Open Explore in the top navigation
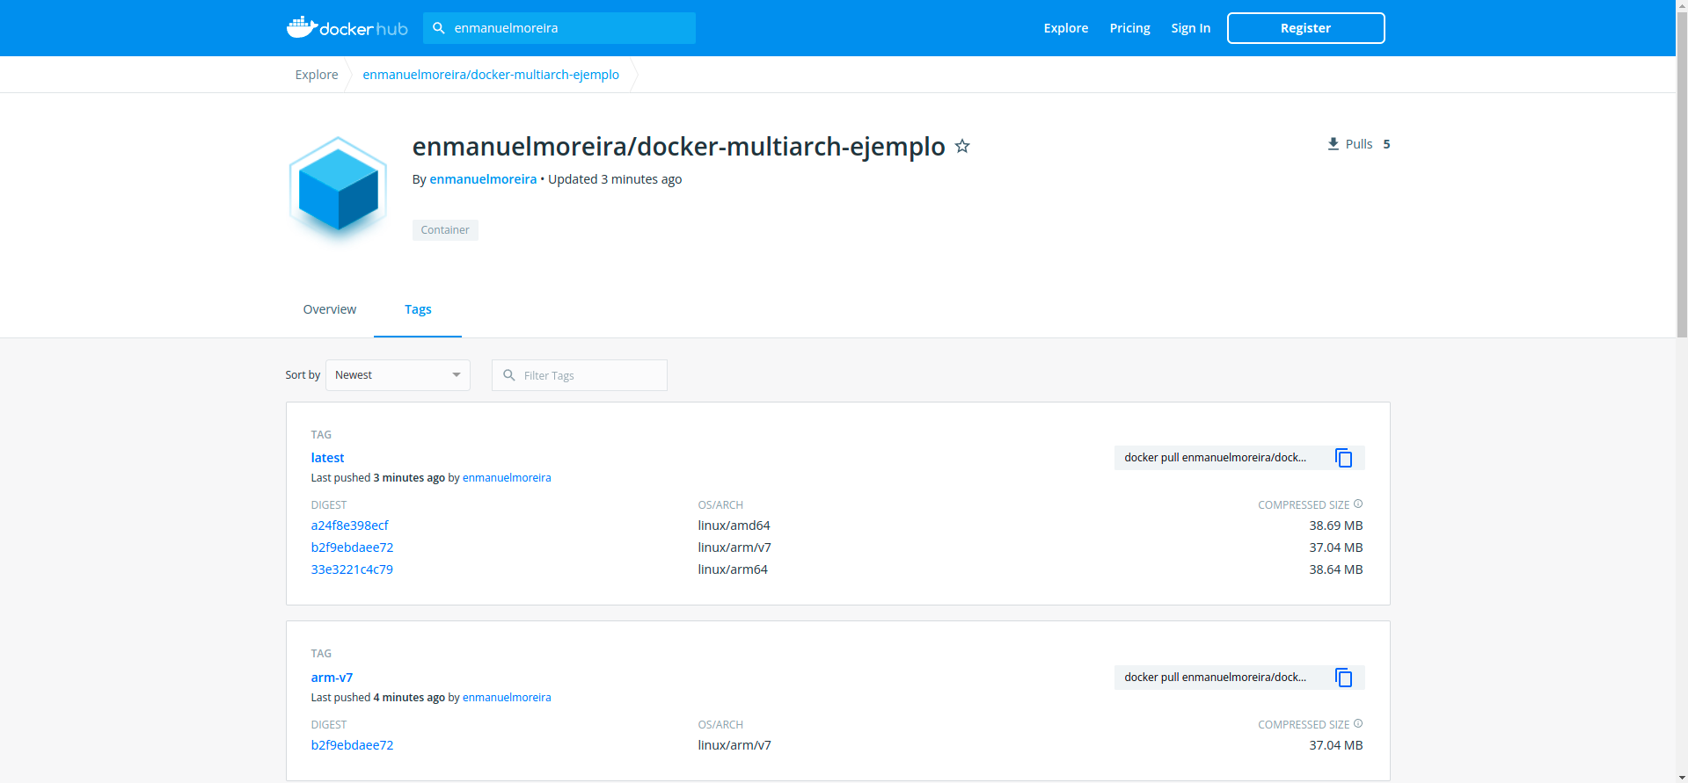This screenshot has width=1688, height=783. tap(1066, 28)
